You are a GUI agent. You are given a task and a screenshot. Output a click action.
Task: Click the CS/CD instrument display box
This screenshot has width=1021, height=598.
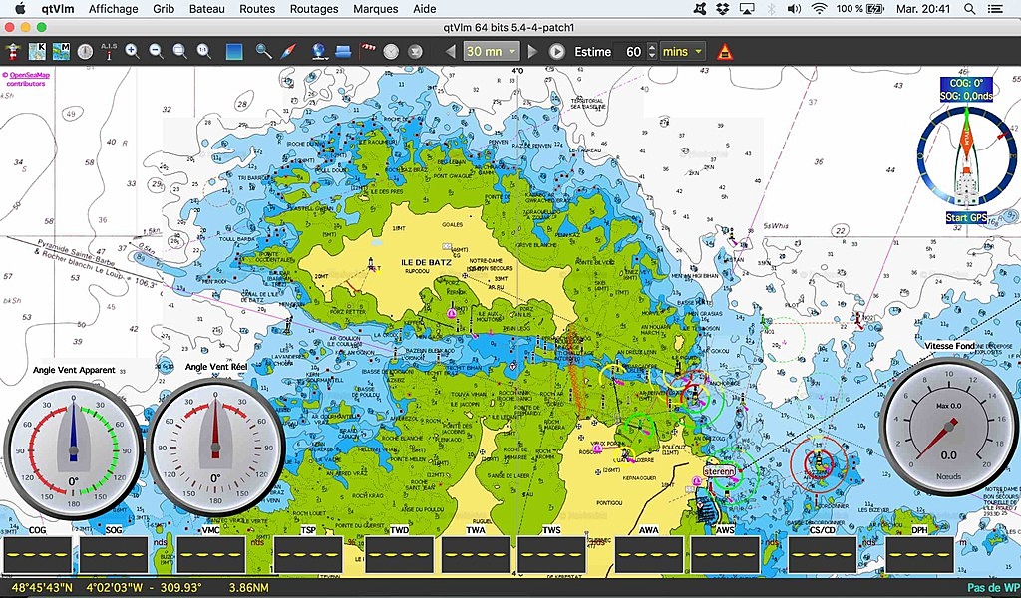tap(823, 554)
